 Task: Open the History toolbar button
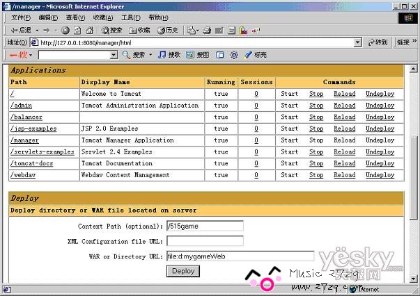[167, 31]
